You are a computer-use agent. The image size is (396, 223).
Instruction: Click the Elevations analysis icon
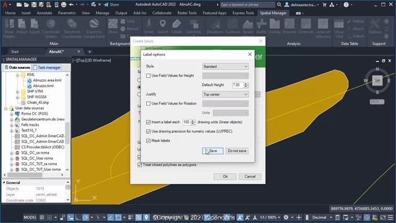pyautogui.click(x=215, y=27)
